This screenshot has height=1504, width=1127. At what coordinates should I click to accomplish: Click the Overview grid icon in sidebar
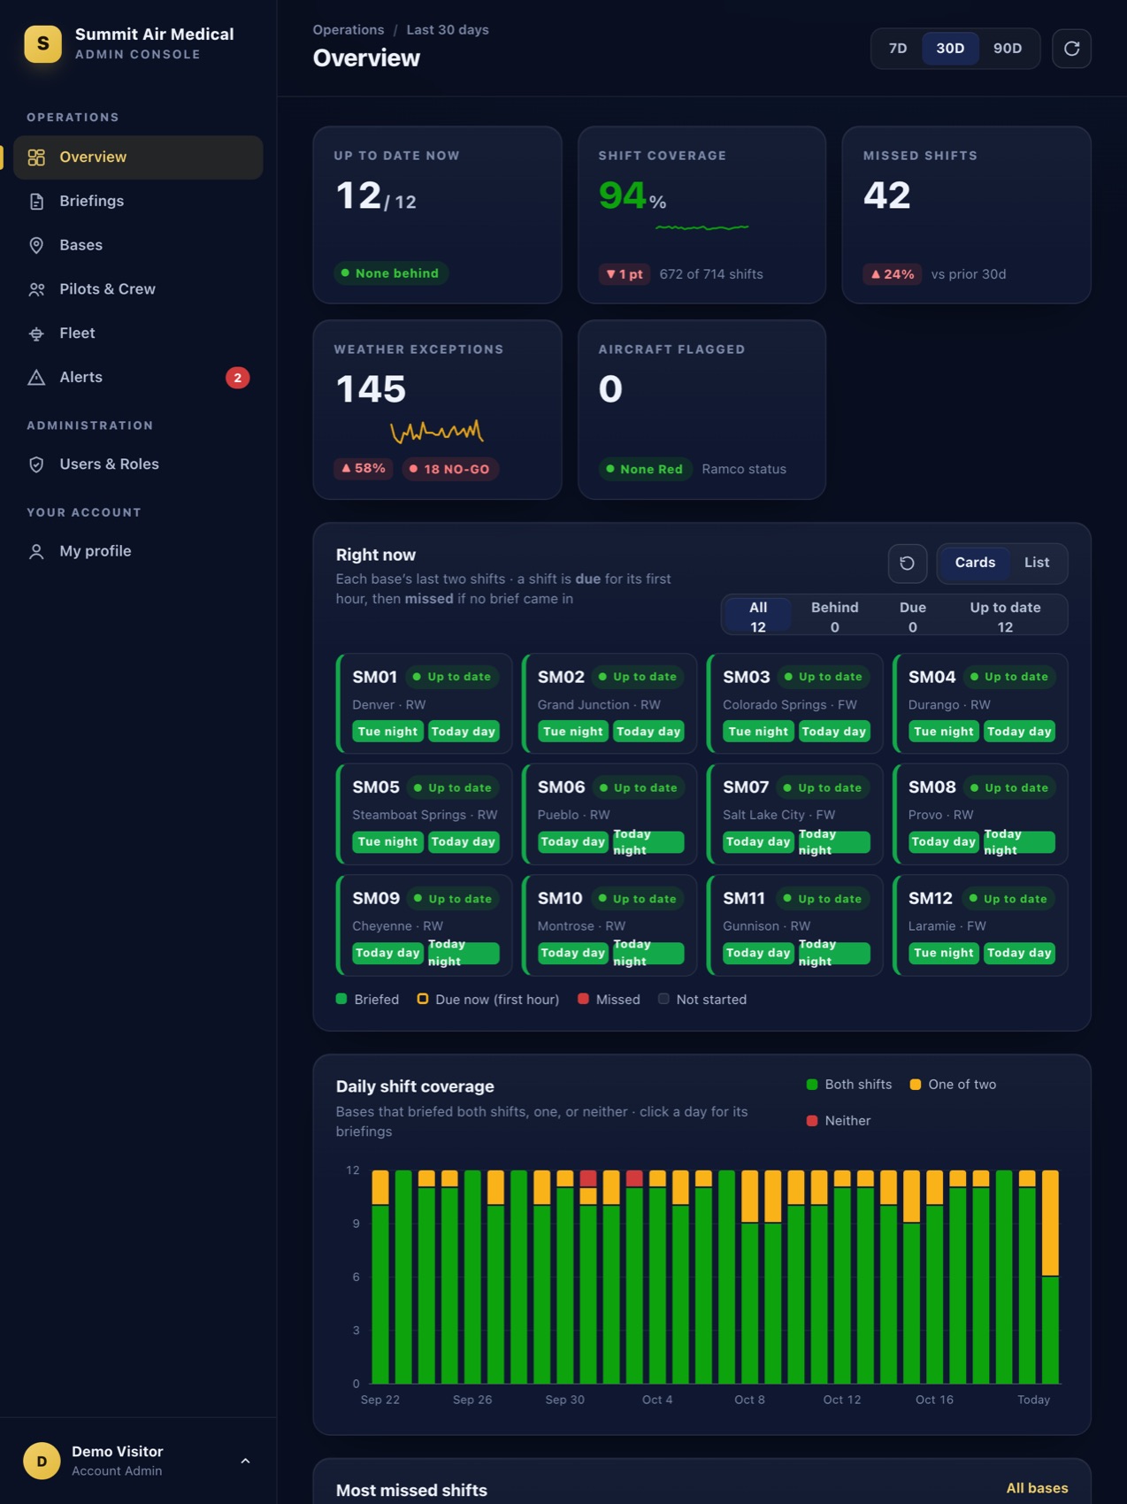click(36, 157)
